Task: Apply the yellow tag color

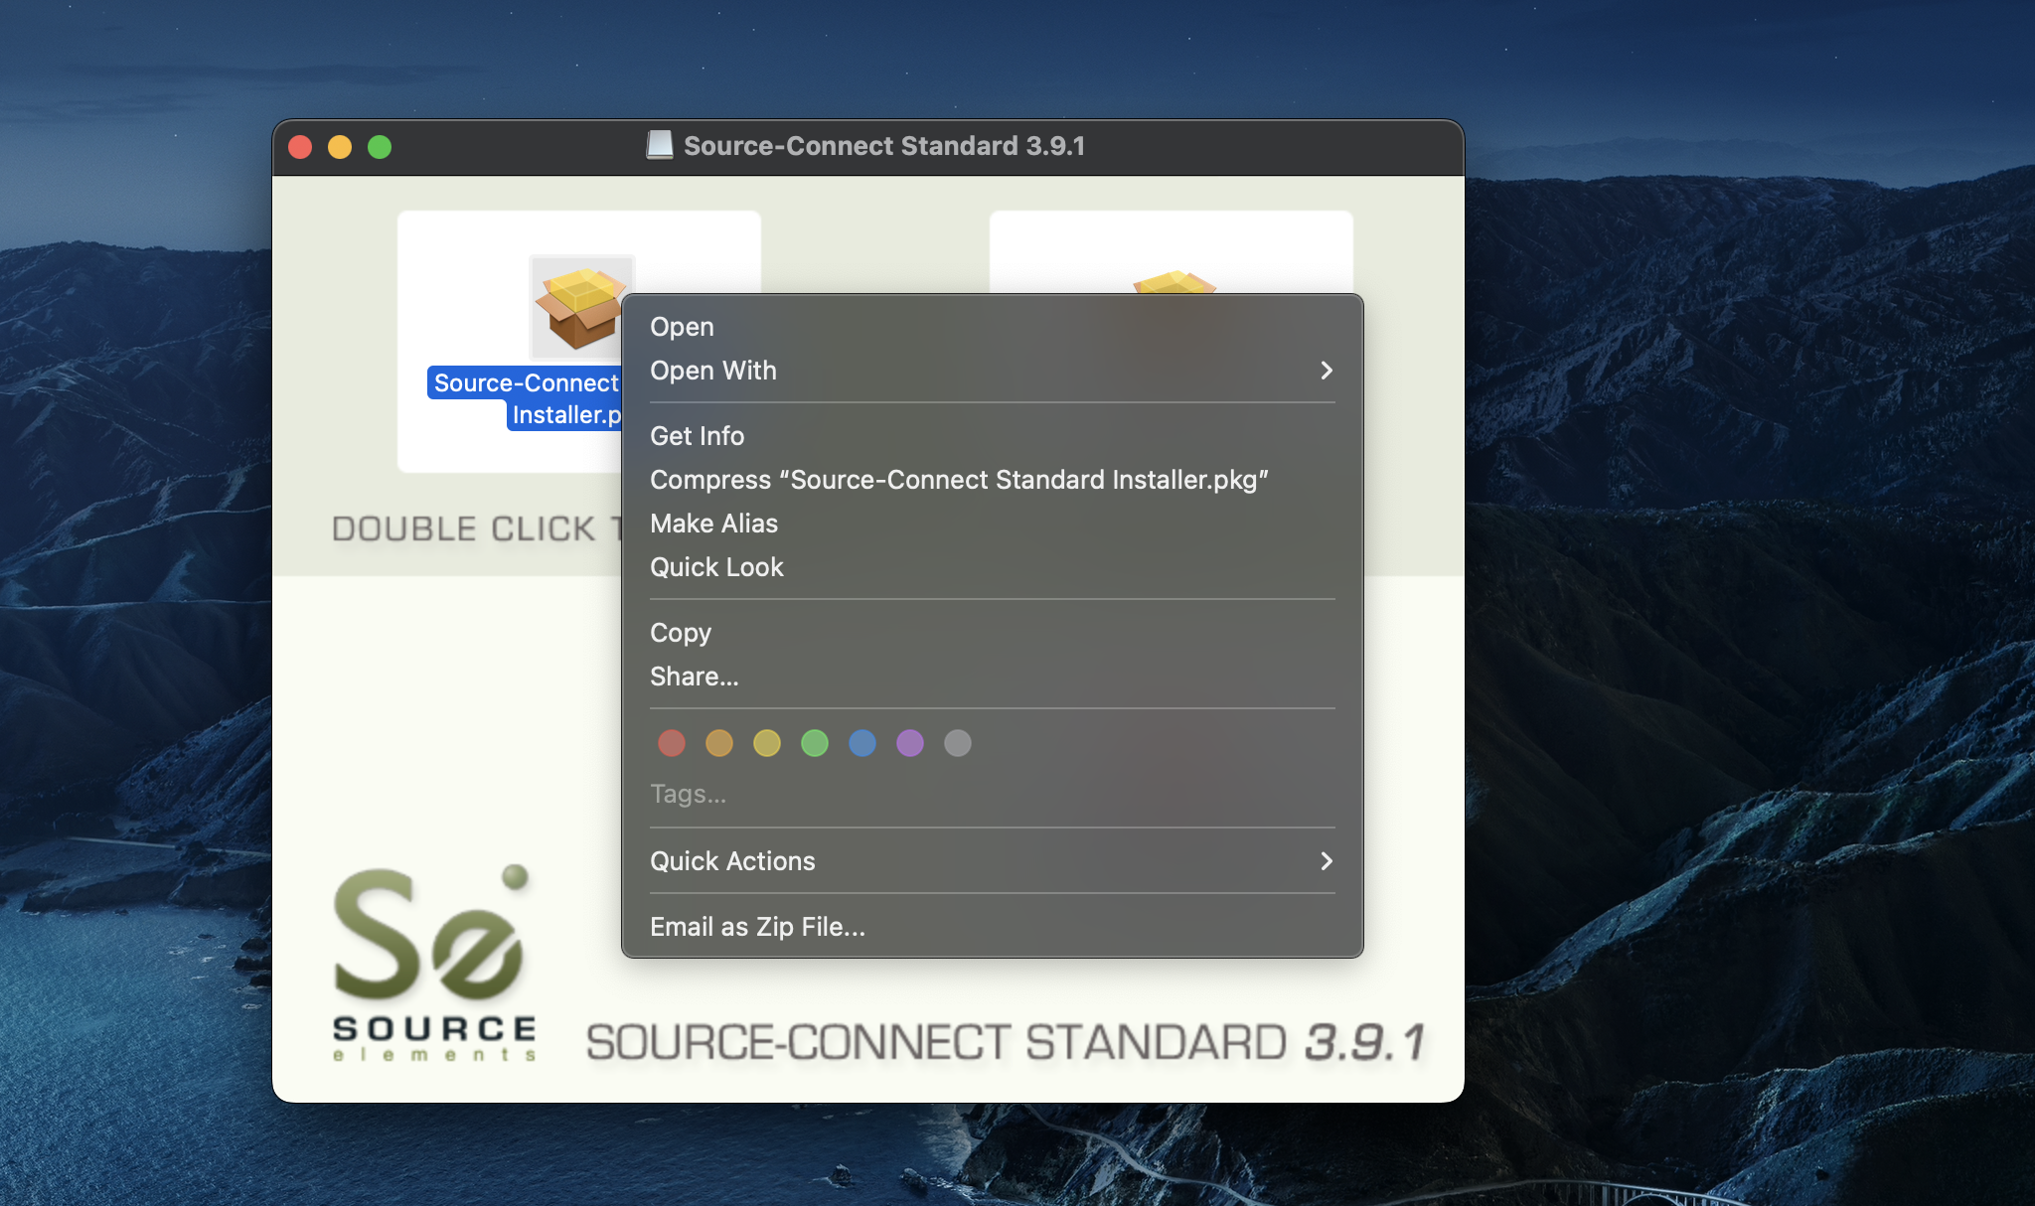Action: (x=767, y=743)
